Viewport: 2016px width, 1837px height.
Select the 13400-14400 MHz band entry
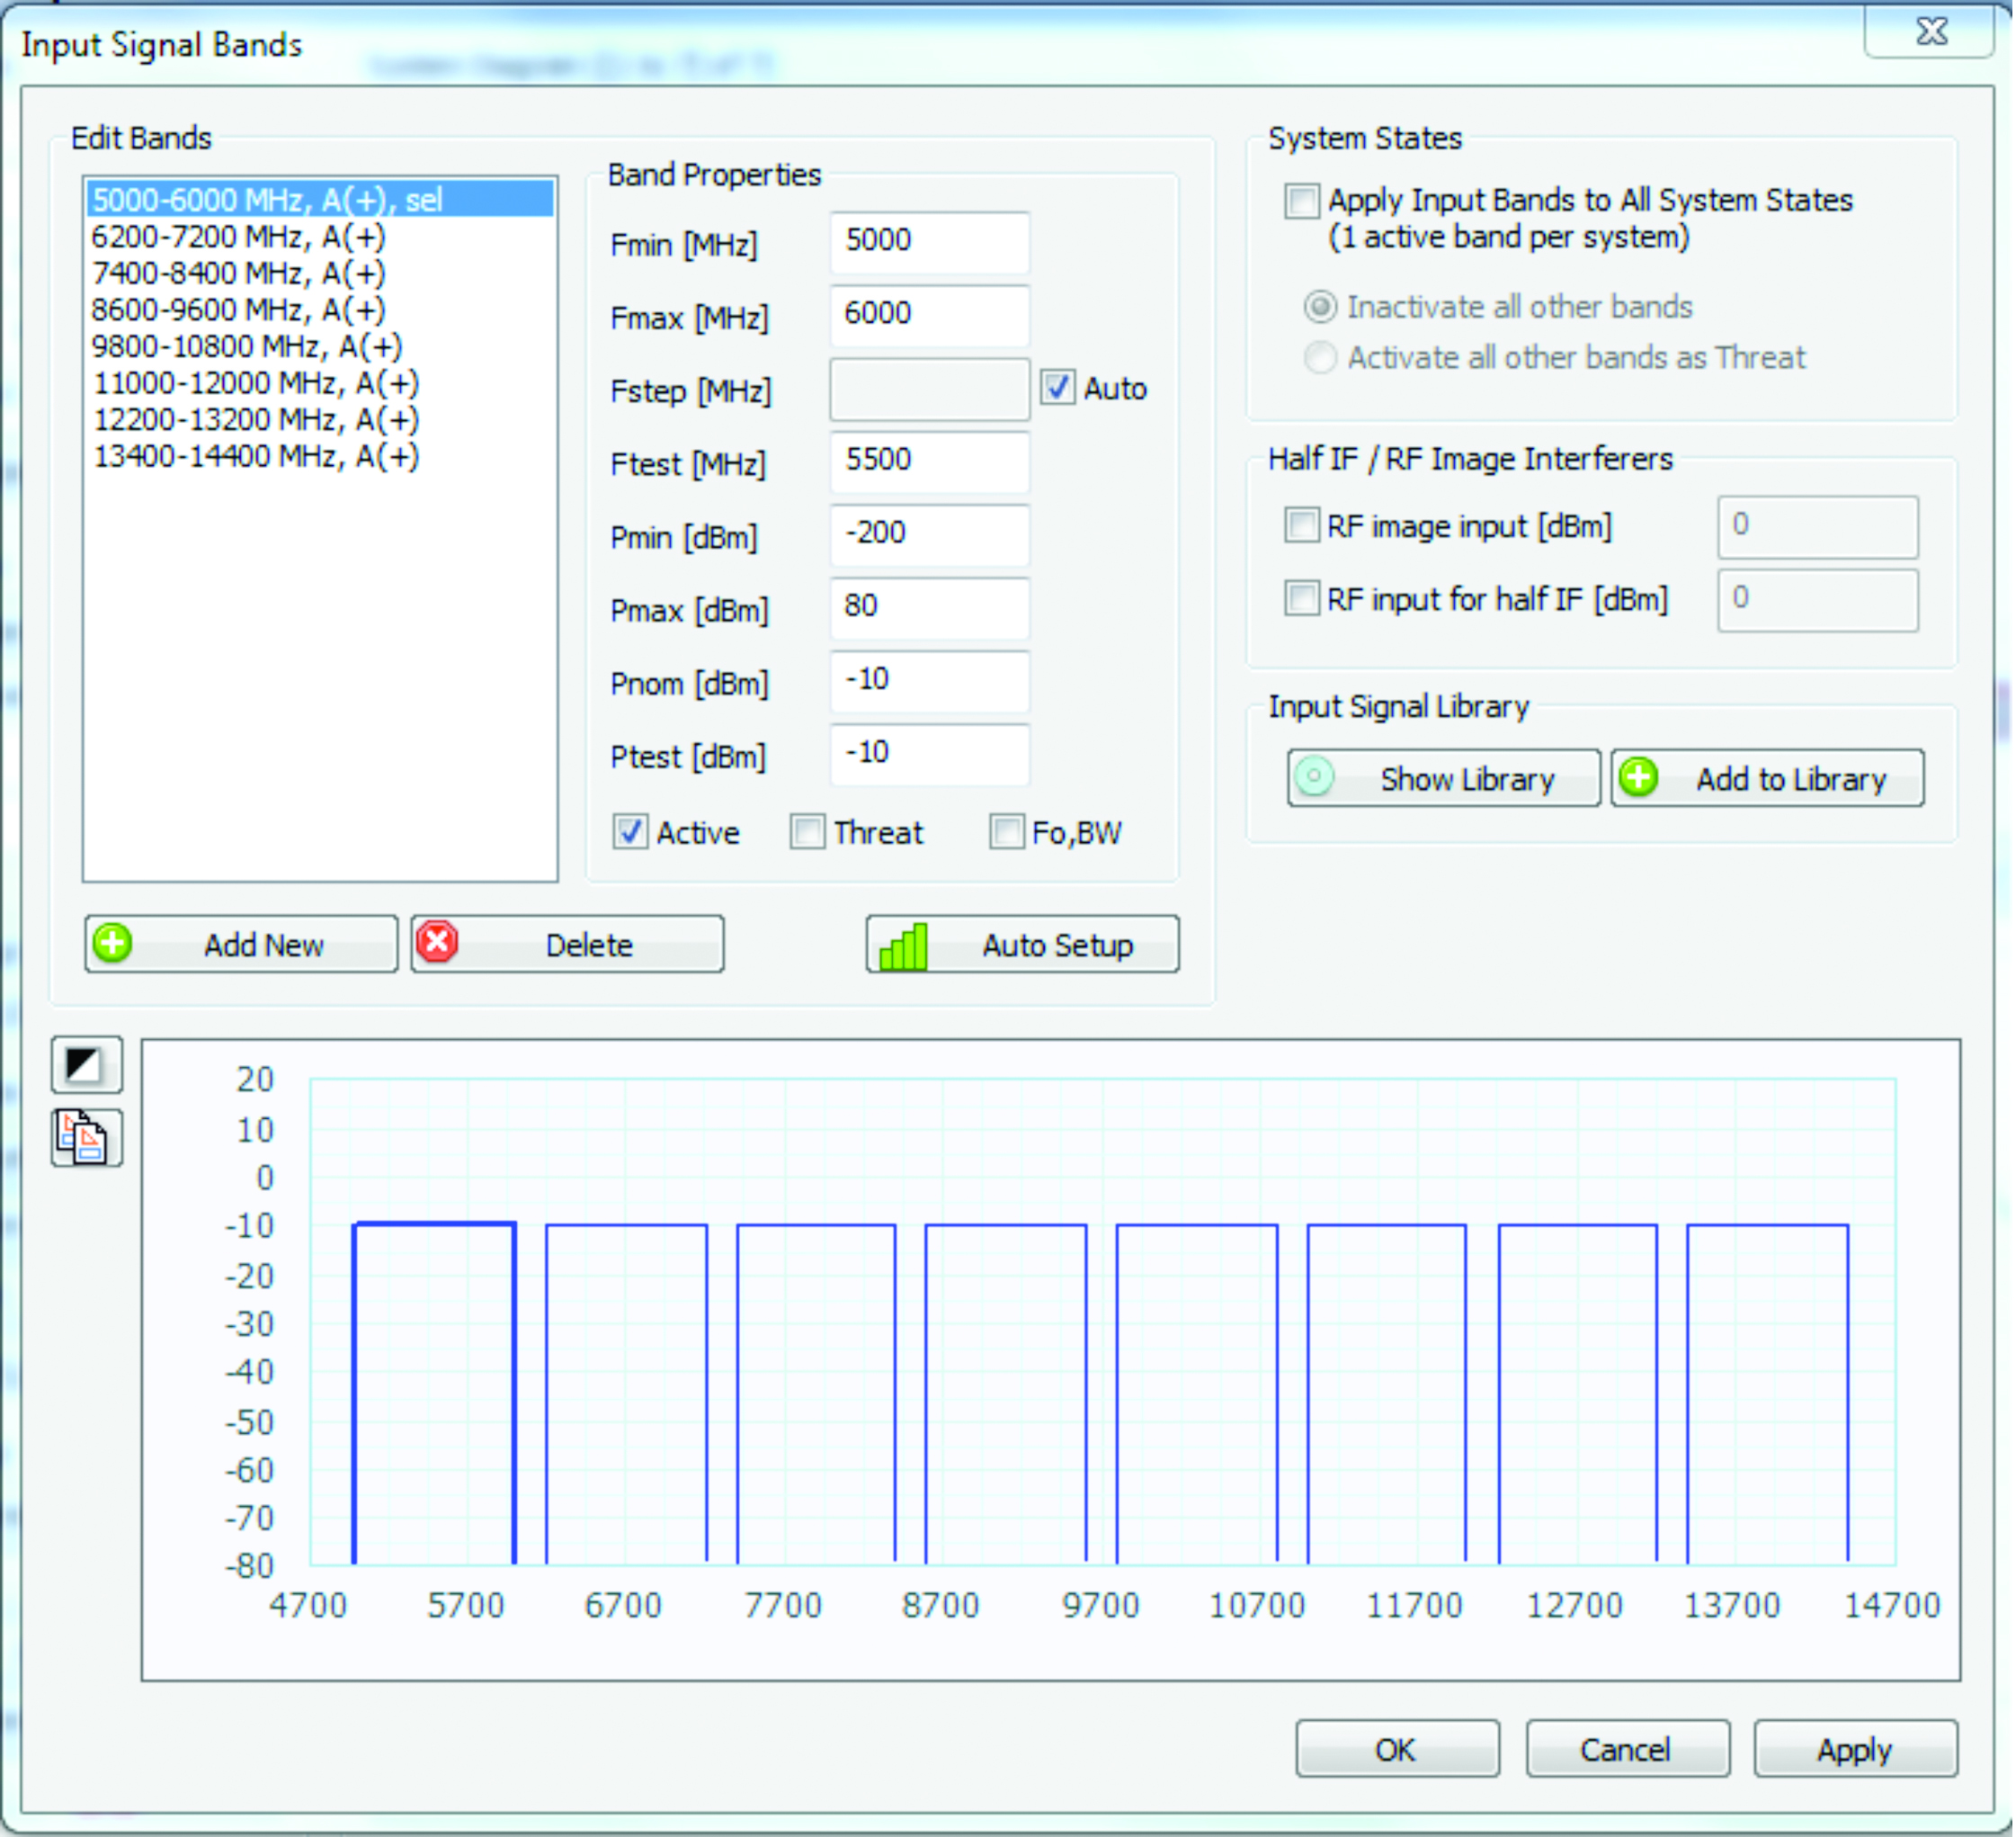coord(255,456)
